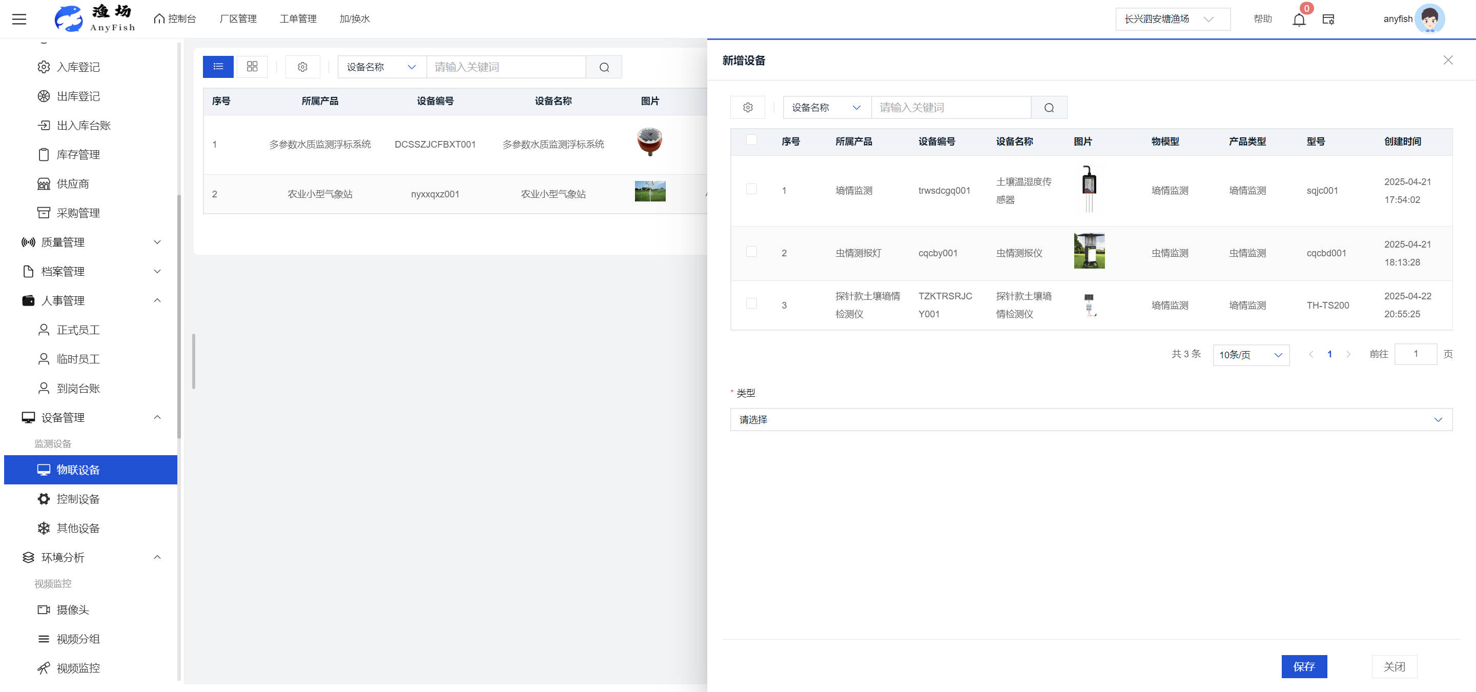Toggle the select-all header checkbox
This screenshot has height=692, width=1476.
751,140
